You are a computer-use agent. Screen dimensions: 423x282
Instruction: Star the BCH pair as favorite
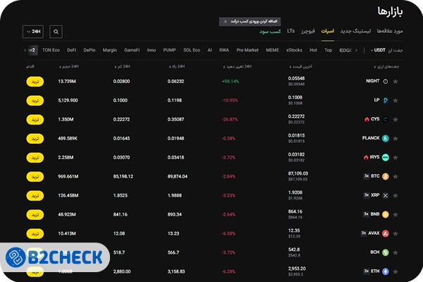coord(396,252)
